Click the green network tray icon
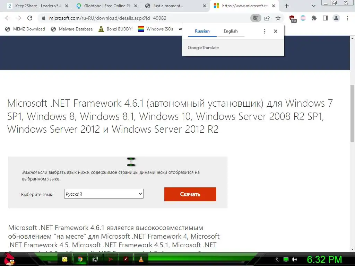This screenshot has height=266, width=355. click(x=286, y=260)
